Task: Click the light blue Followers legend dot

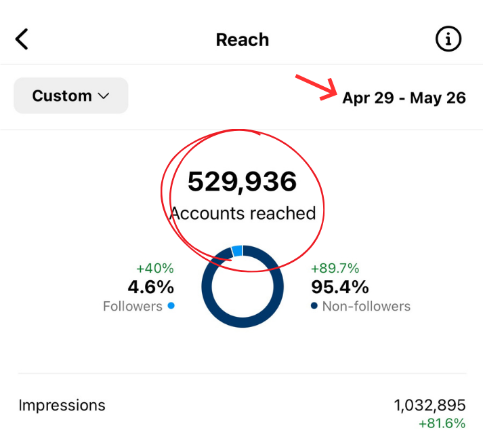Action: (x=171, y=306)
